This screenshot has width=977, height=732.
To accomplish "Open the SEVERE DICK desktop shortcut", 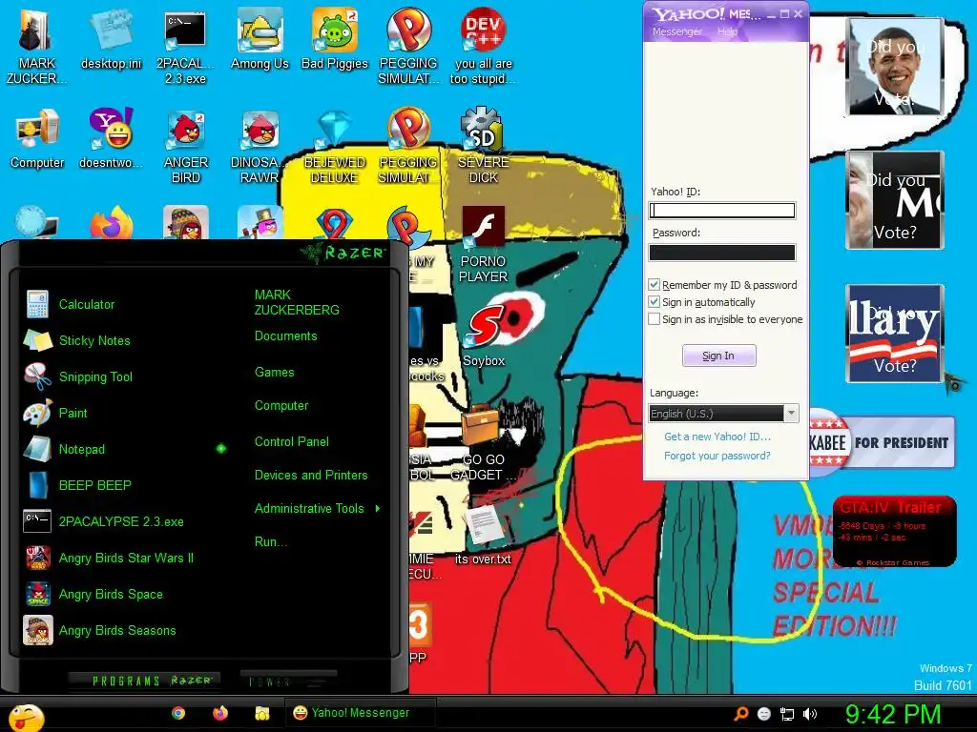I will click(x=483, y=146).
